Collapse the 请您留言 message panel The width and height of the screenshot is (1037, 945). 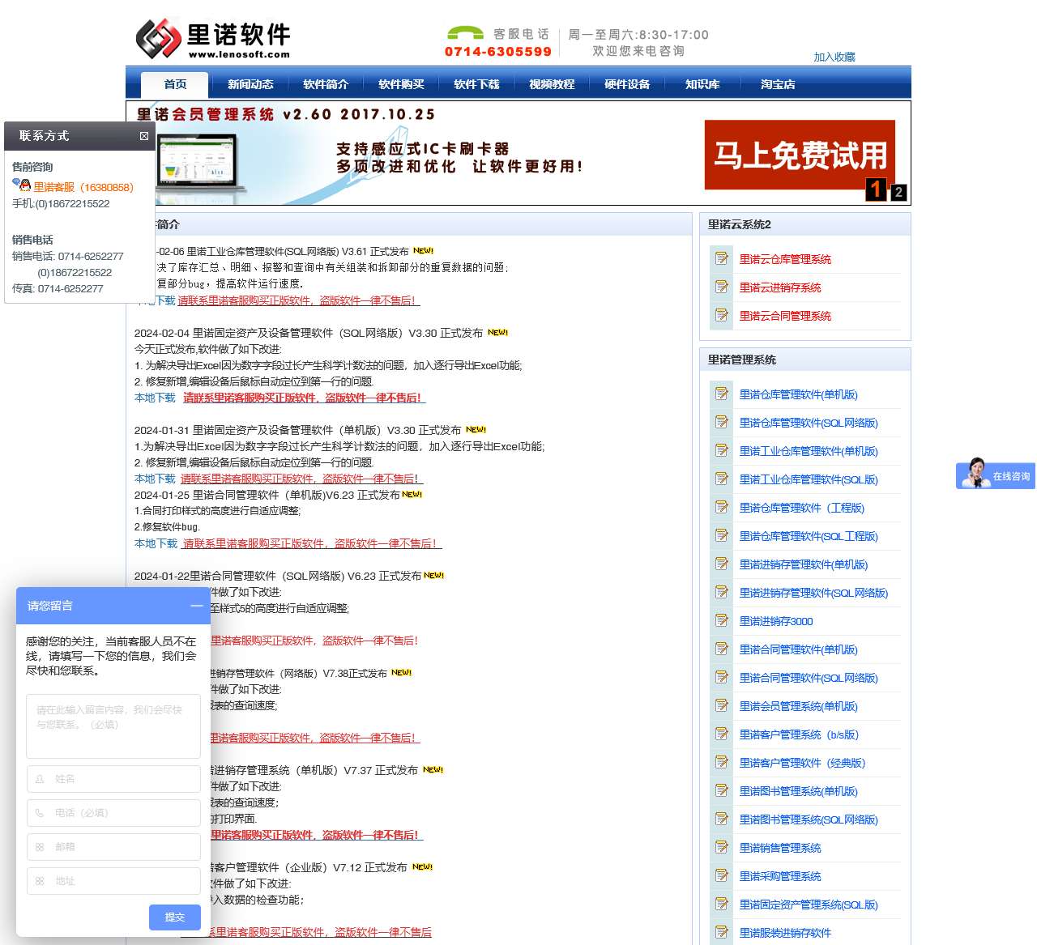tap(196, 606)
